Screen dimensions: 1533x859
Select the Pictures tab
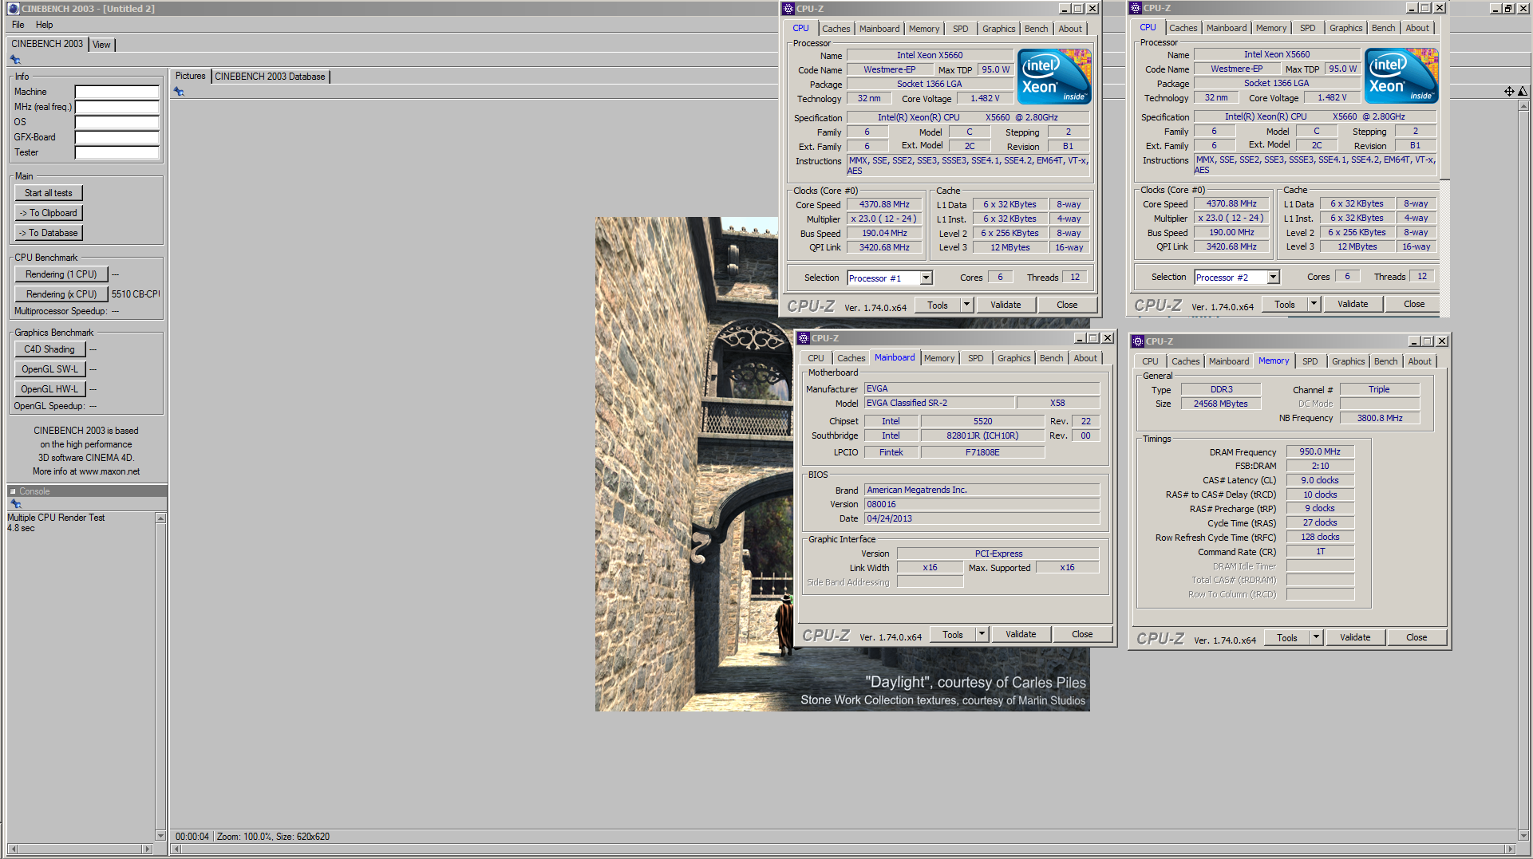coord(190,76)
